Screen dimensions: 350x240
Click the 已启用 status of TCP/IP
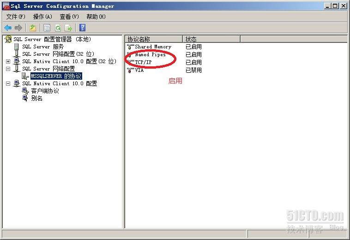[193, 62]
